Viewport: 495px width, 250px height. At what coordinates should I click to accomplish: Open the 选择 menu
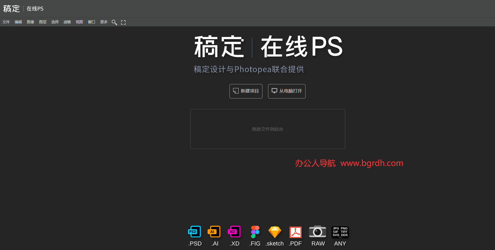pyautogui.click(x=55, y=22)
